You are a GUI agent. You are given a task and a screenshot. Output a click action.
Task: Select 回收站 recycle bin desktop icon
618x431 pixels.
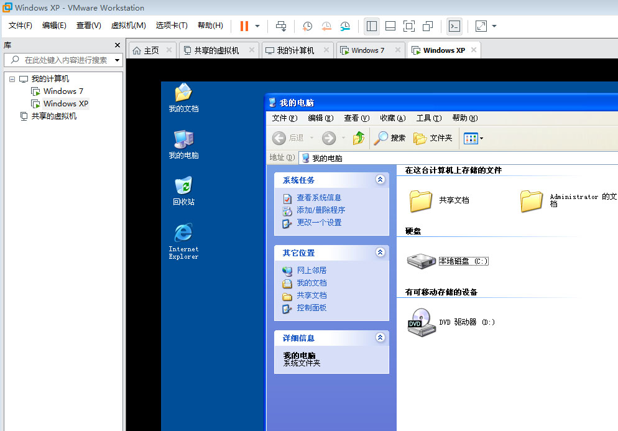tap(183, 192)
